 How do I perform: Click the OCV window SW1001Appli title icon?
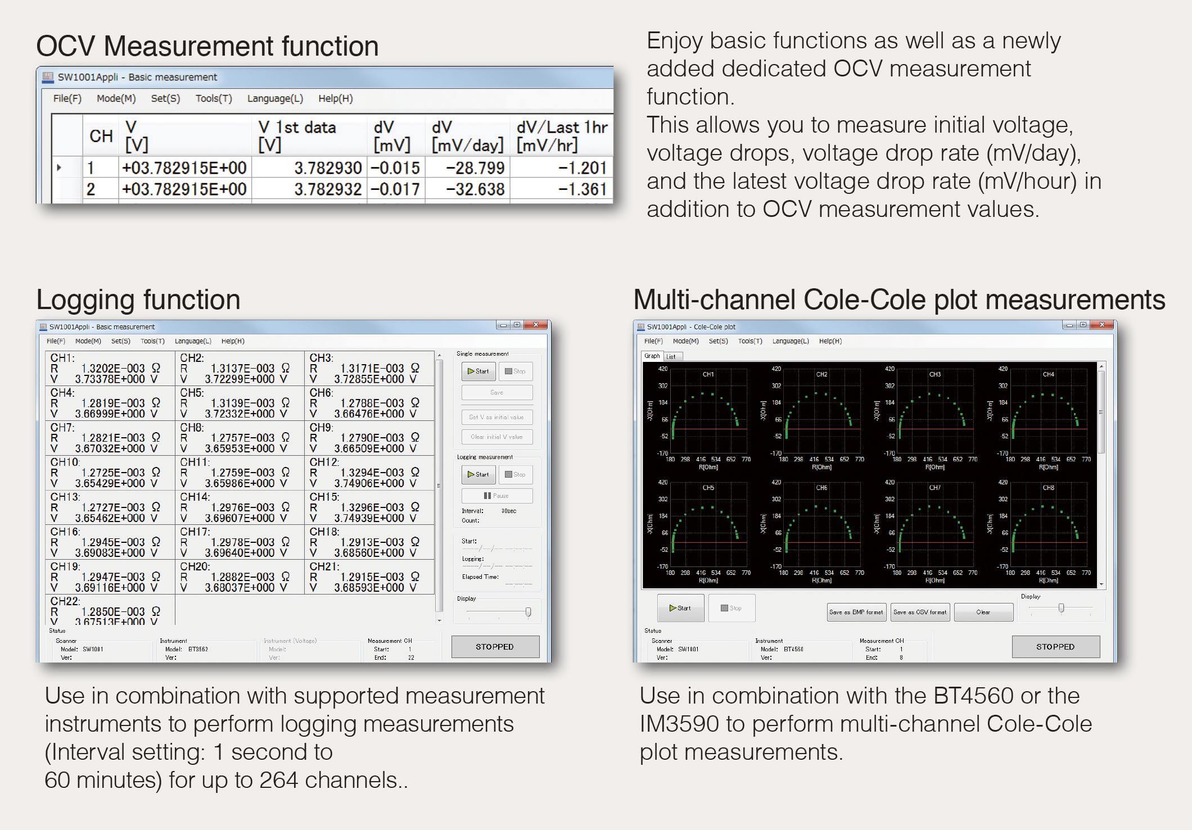point(48,77)
